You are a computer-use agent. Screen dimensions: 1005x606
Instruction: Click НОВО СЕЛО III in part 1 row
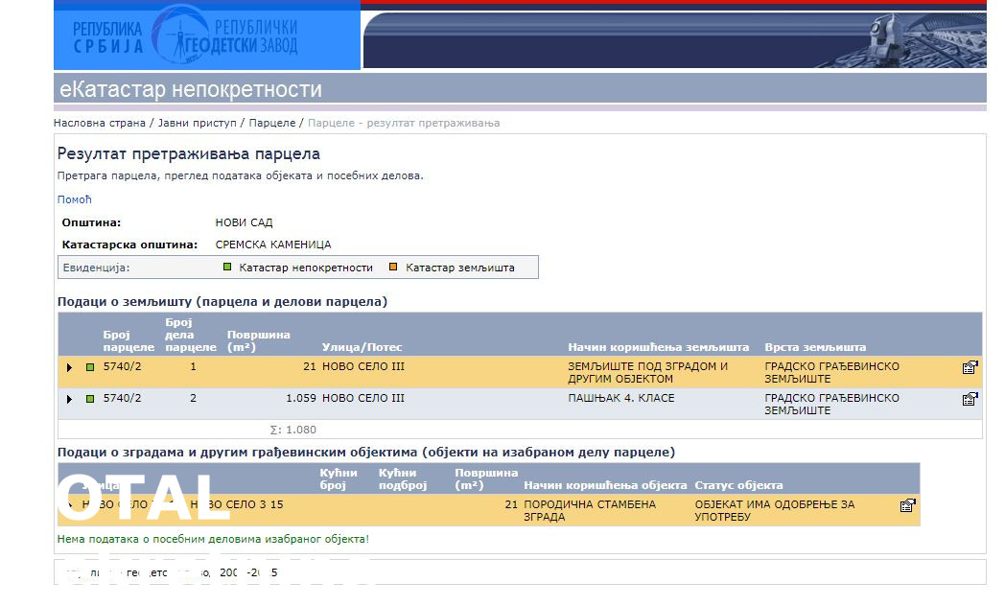tap(362, 366)
